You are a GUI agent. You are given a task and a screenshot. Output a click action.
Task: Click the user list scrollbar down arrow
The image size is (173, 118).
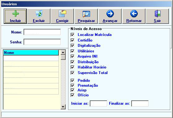coord(63,107)
